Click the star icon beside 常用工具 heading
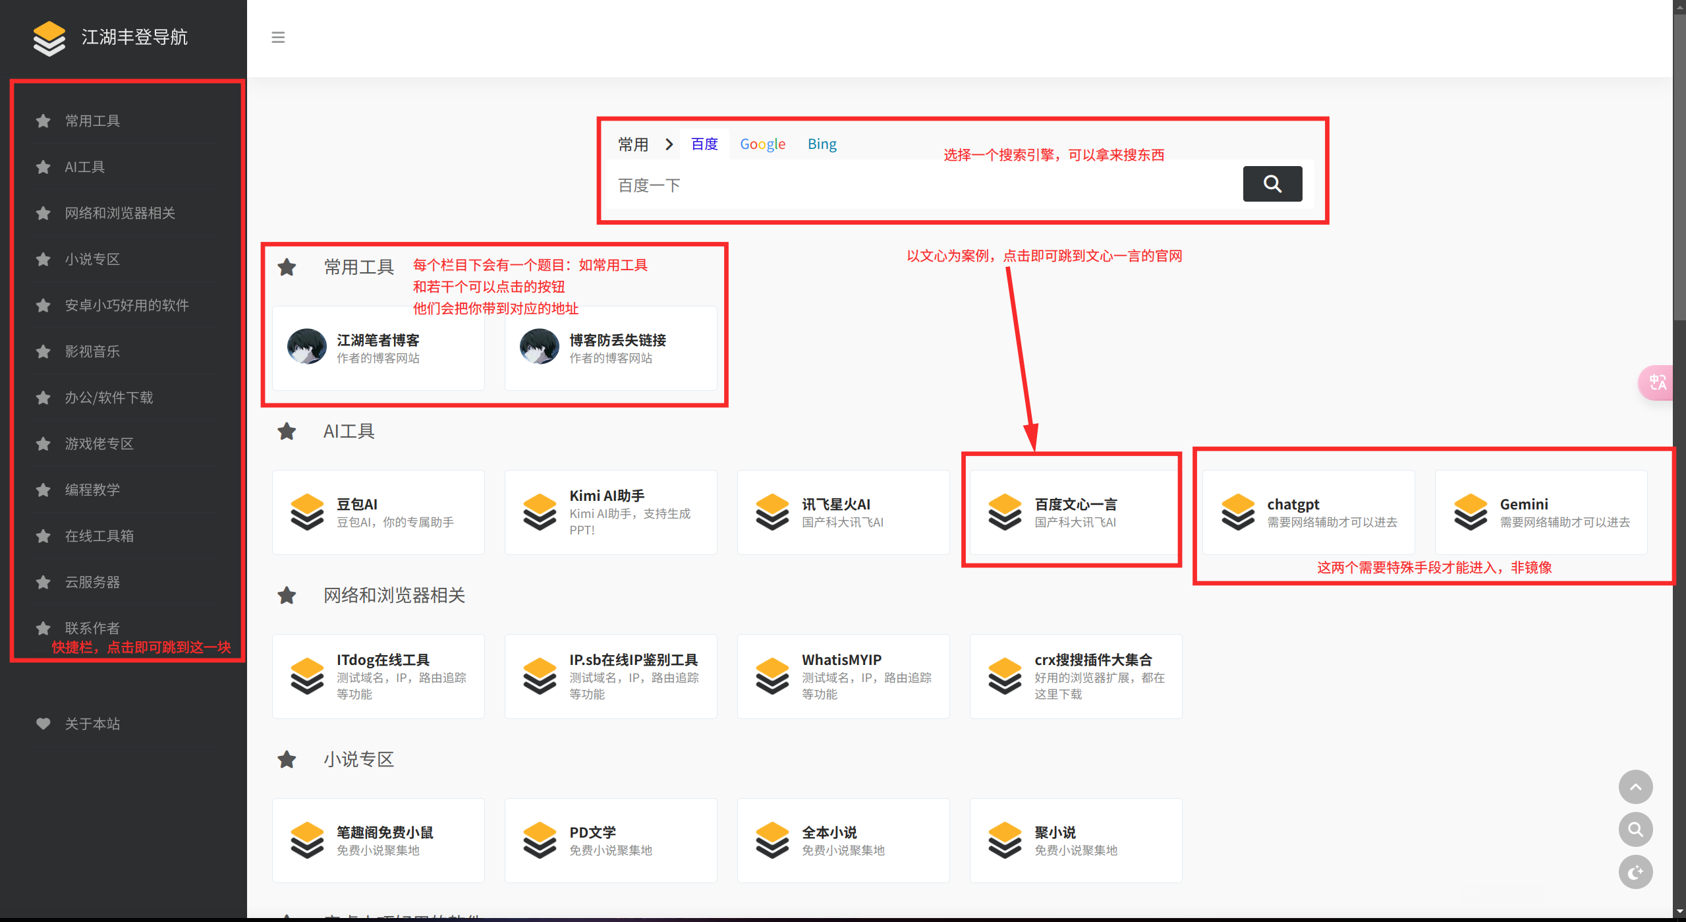Viewport: 1686px width, 922px height. [x=287, y=267]
